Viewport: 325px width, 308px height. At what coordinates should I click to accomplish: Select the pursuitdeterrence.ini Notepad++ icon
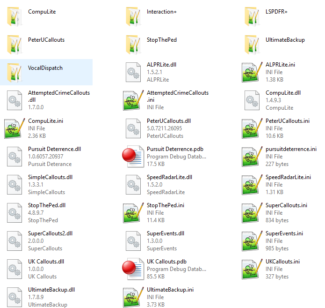click(252, 157)
